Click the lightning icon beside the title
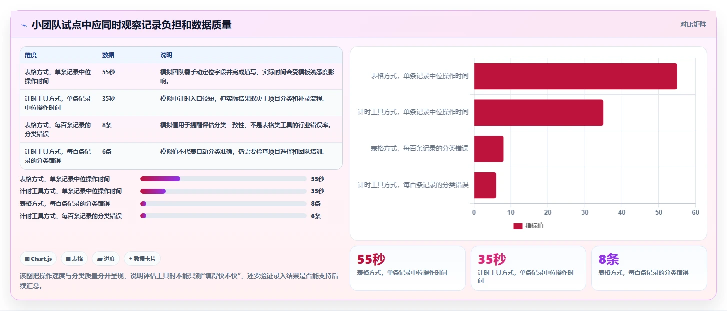 [24, 25]
